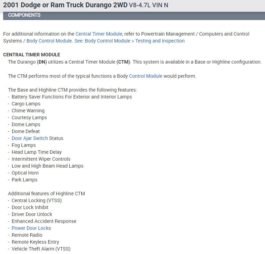The image size is (265, 254).
Task: Click the Courtesy Lamps list item
Action: pyautogui.click(x=29, y=117)
